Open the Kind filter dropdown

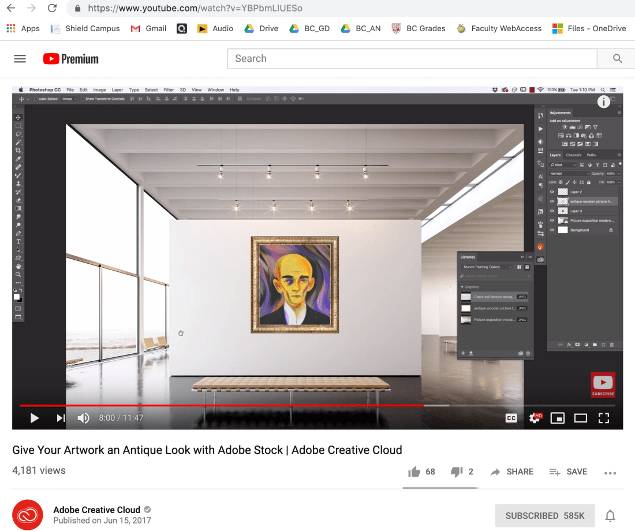click(x=567, y=164)
